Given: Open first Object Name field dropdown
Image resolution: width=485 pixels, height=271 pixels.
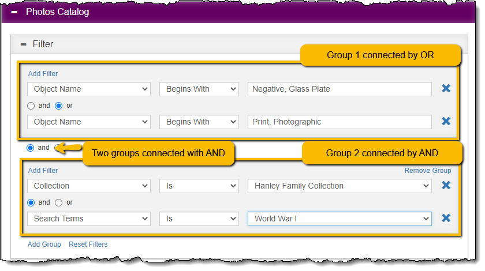Looking at the screenshot, I should pyautogui.click(x=89, y=89).
